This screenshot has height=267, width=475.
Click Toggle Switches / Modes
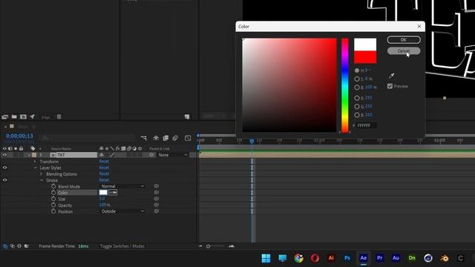[x=122, y=246]
